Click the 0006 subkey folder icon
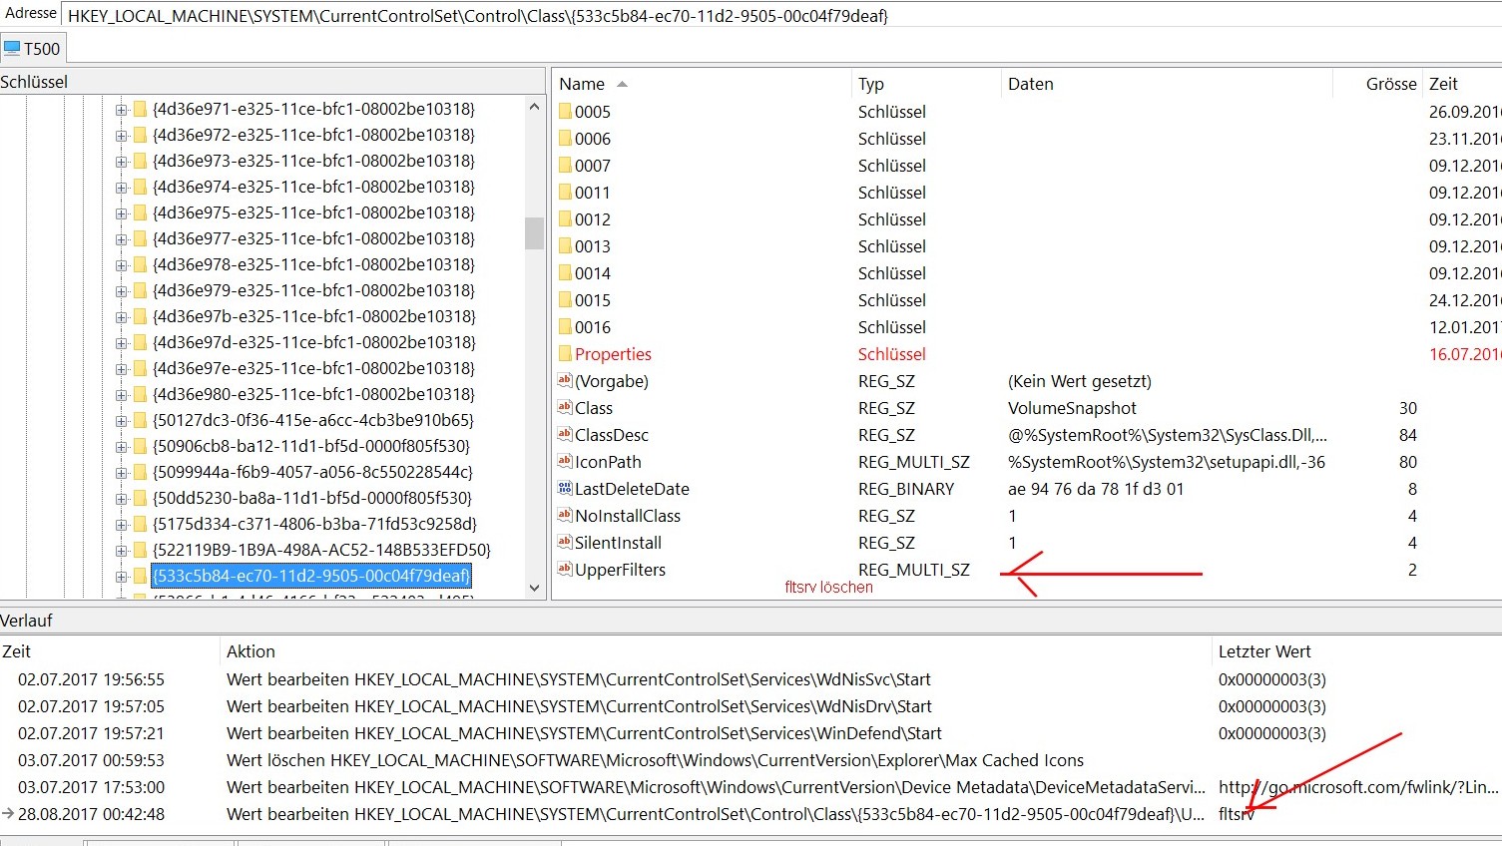Screen dimensions: 1502x846 pyautogui.click(x=565, y=138)
